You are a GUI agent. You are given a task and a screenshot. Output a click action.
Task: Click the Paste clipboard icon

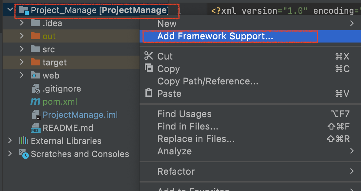(149, 93)
